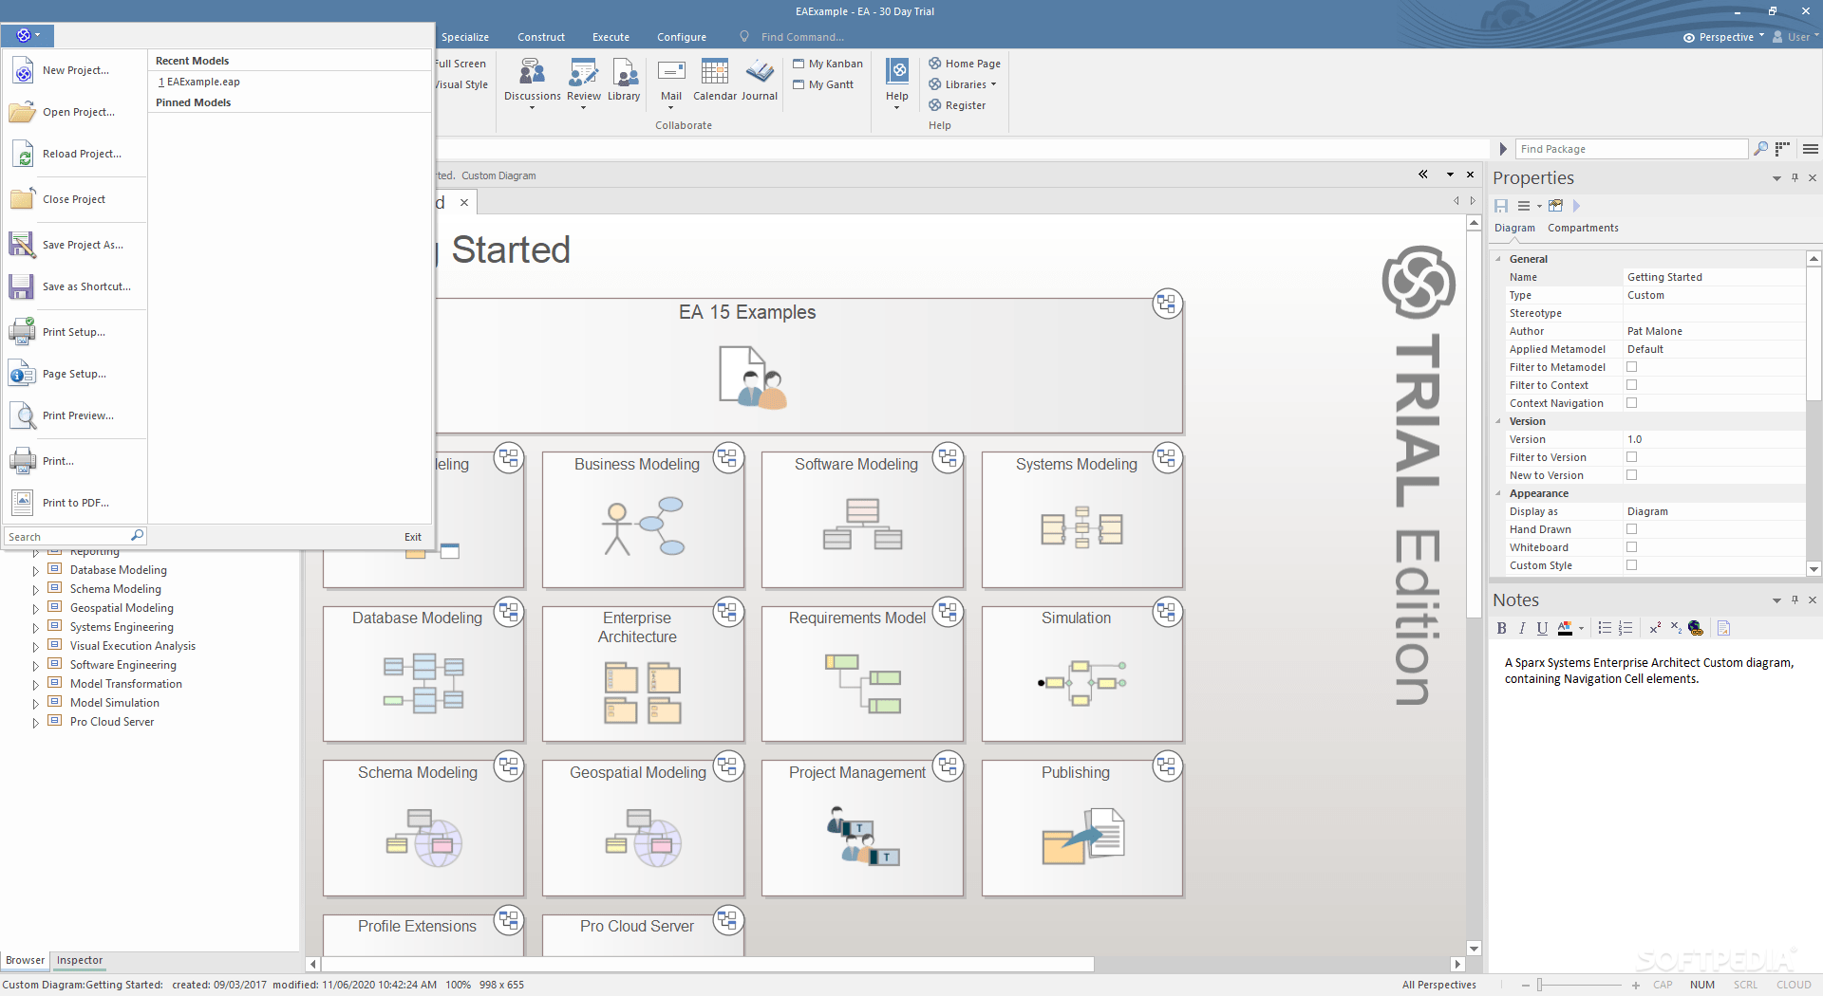The width and height of the screenshot is (1823, 996).
Task: Click the Register link
Action: pos(957,105)
